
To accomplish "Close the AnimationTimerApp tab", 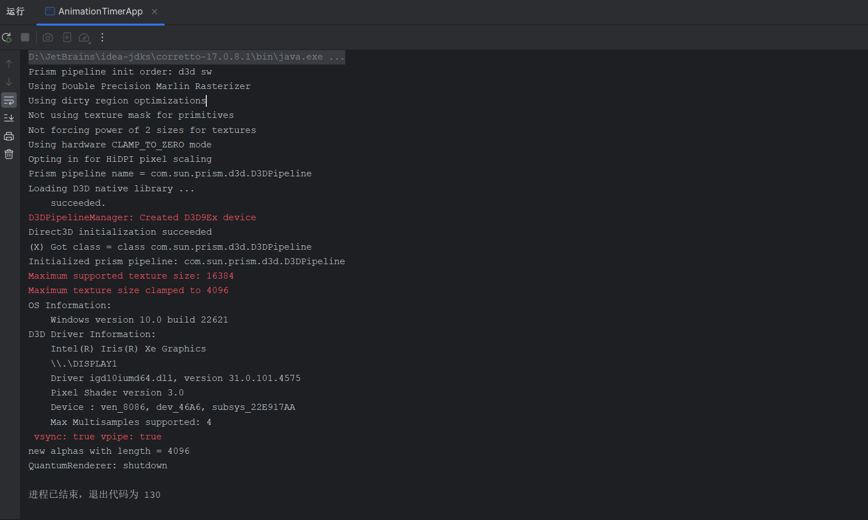I will [x=155, y=12].
